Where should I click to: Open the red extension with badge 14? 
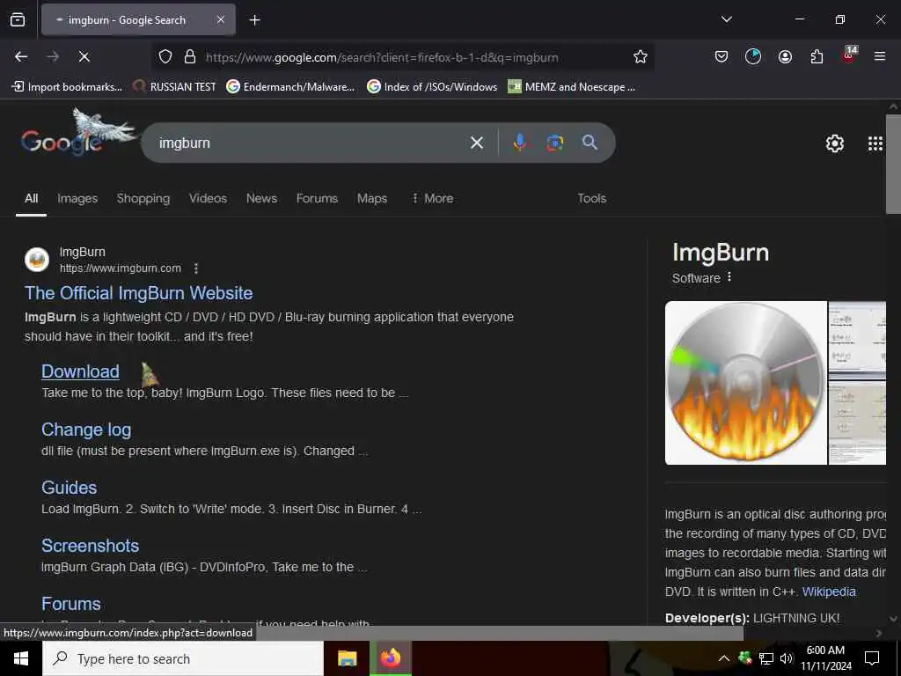849,55
